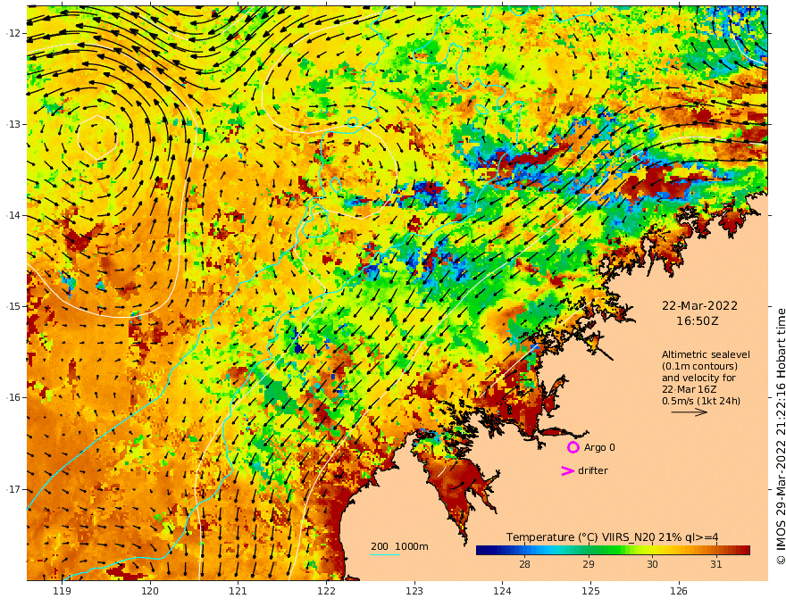Screen dimensions: 786x607
Task: Click the white hexagonal sea-level contour at eddy center
Action: pyautogui.click(x=97, y=137)
